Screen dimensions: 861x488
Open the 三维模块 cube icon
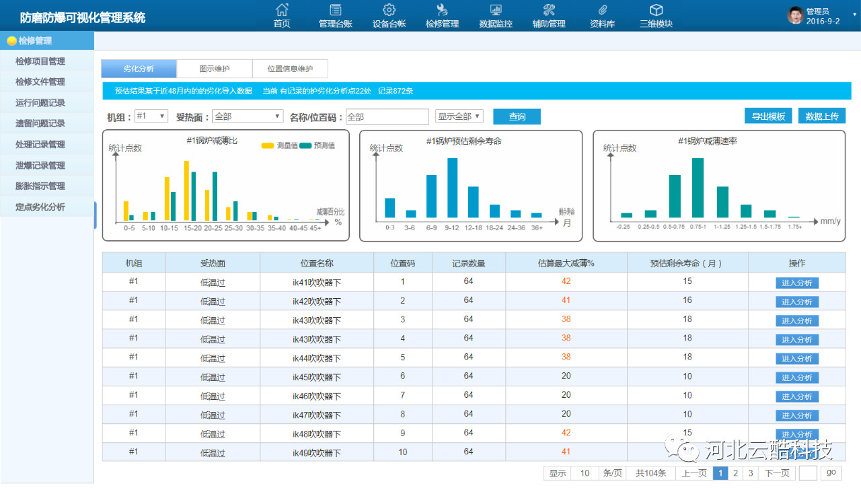pyautogui.click(x=656, y=10)
